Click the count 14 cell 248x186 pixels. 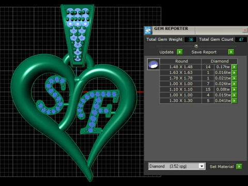click(208, 67)
